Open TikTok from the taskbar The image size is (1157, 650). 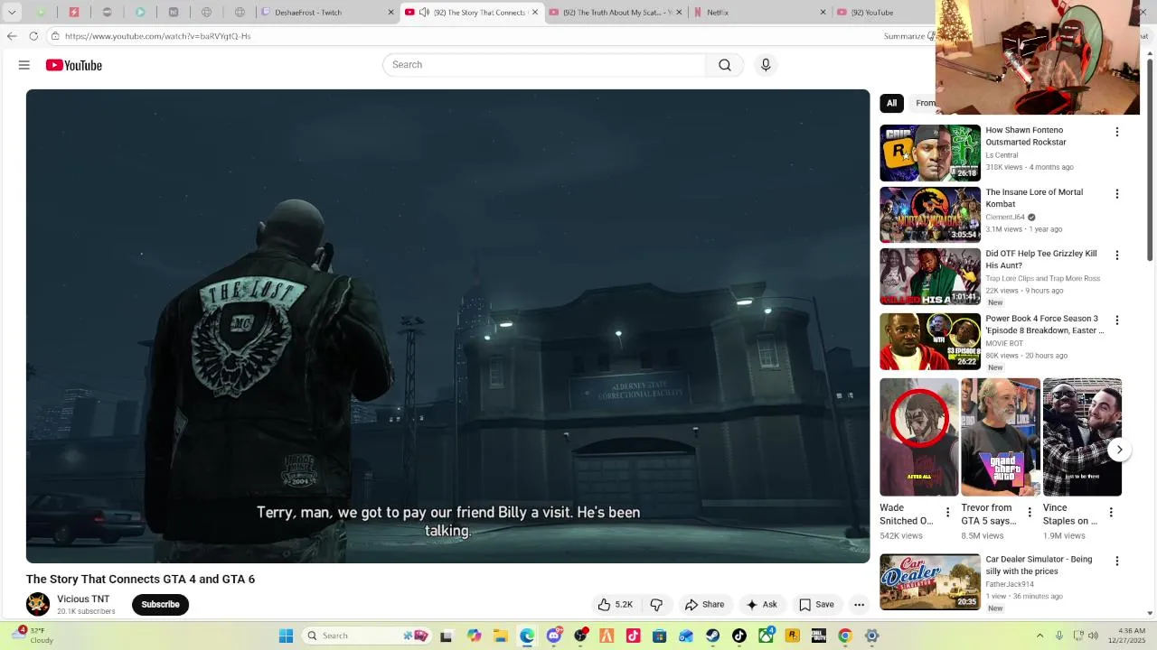(x=739, y=636)
